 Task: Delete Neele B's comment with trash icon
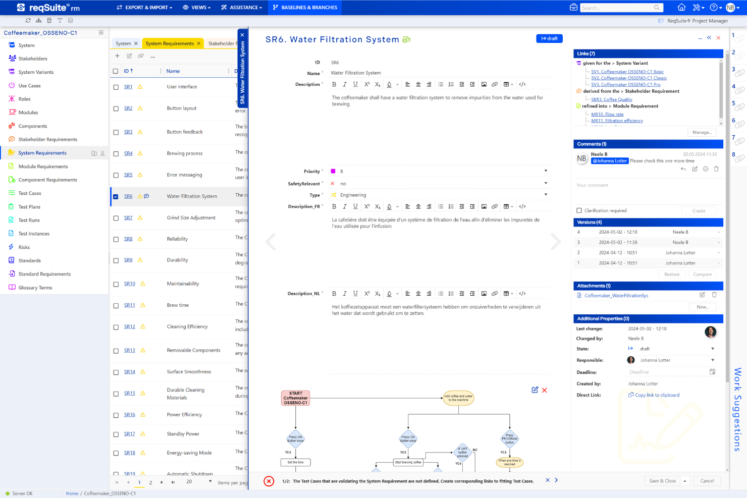[716, 169]
